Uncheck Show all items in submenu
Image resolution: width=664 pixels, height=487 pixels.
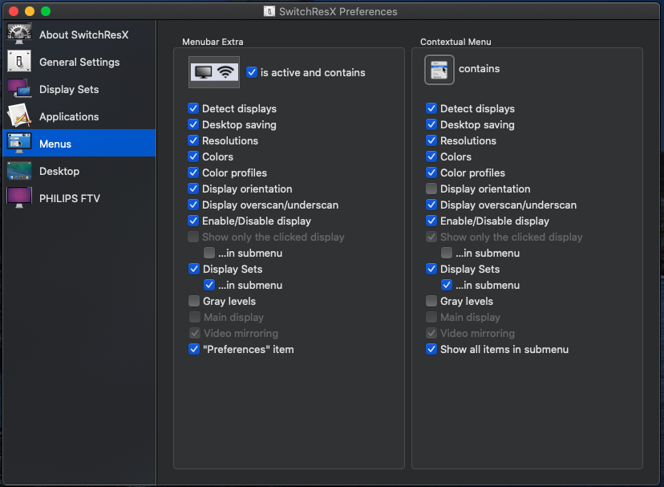(x=431, y=349)
